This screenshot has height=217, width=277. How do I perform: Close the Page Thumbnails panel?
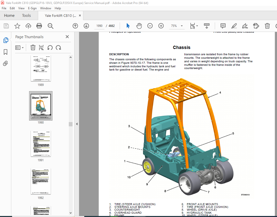coord(67,37)
